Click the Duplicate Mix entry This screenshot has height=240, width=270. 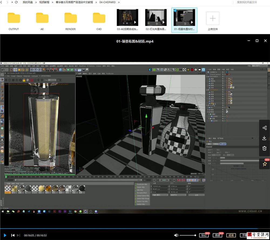[142, 184]
